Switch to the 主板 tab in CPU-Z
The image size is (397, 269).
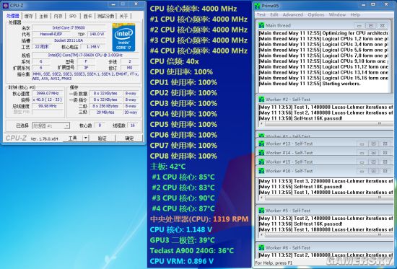[x=43, y=16]
